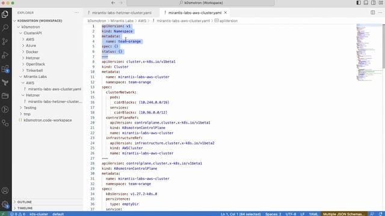Collapse the k0smotron root folder

31,27
